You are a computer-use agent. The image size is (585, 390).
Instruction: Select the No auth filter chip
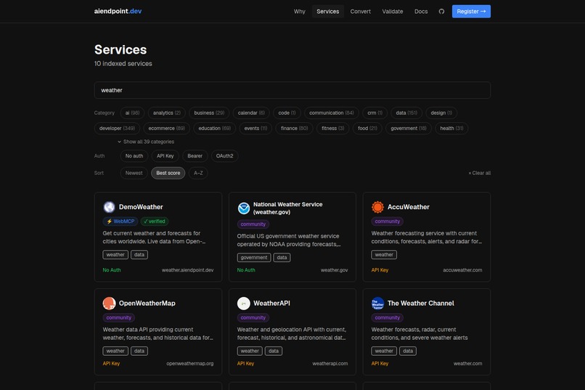pyautogui.click(x=134, y=156)
